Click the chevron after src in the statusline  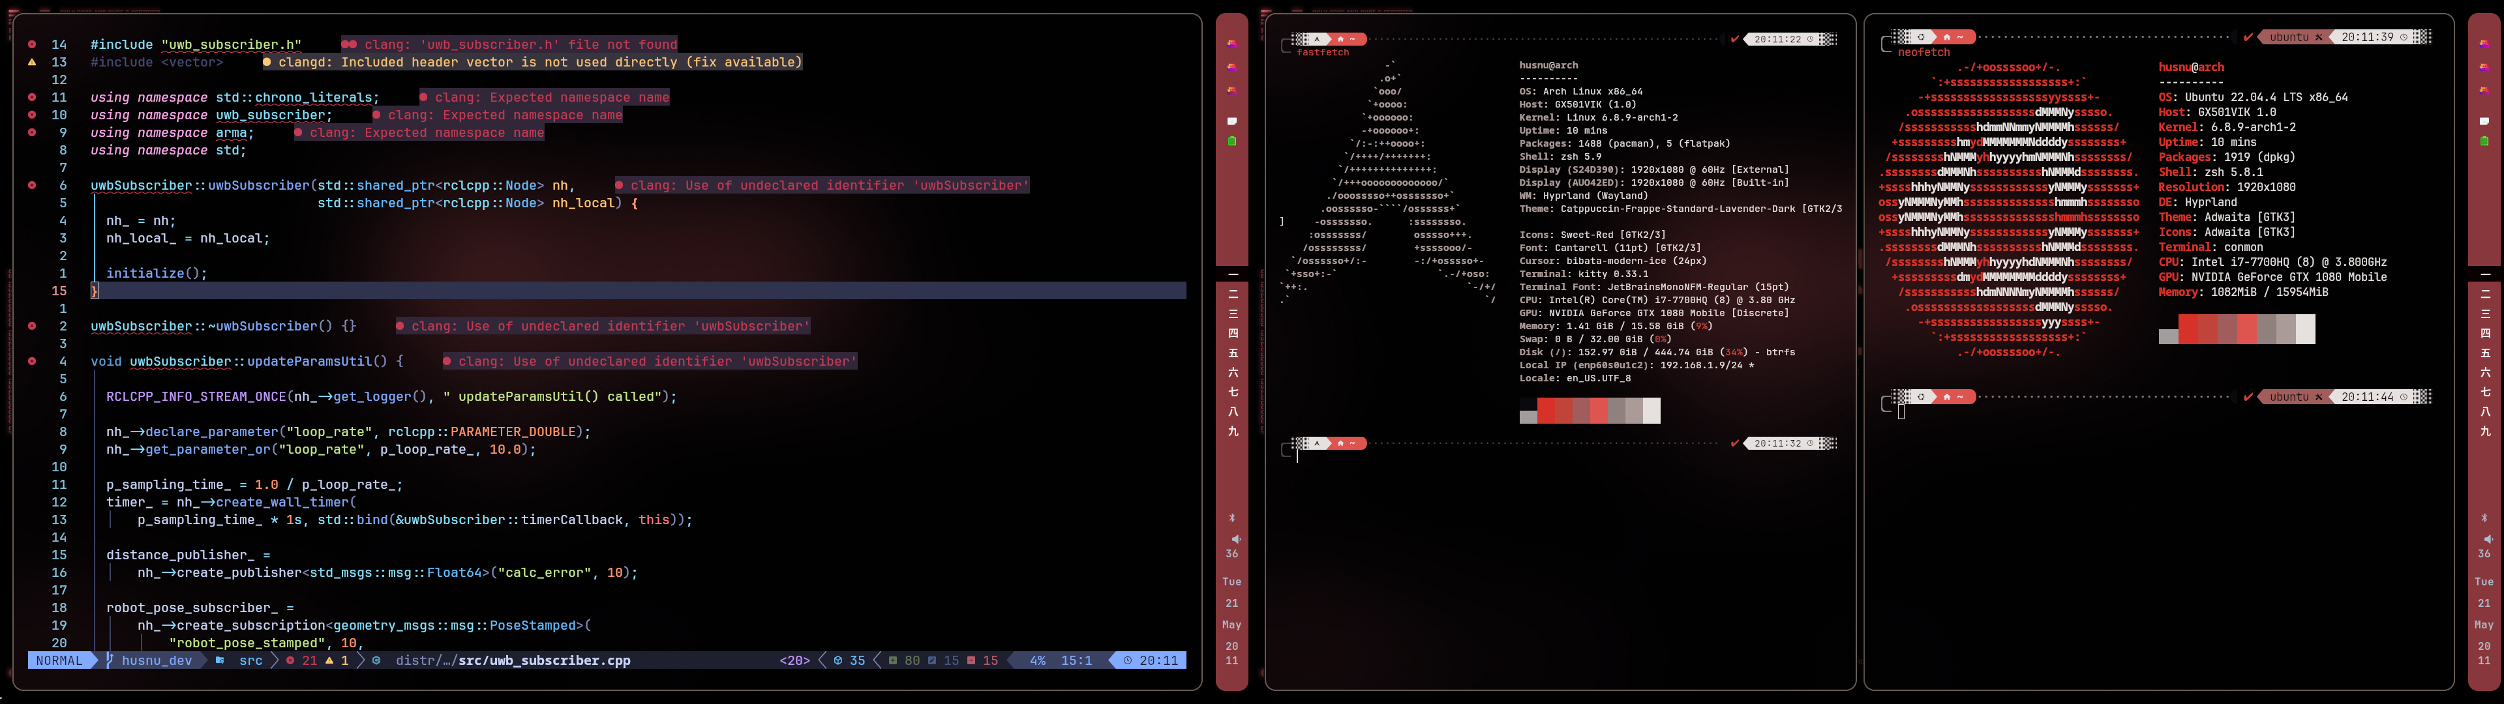275,660
